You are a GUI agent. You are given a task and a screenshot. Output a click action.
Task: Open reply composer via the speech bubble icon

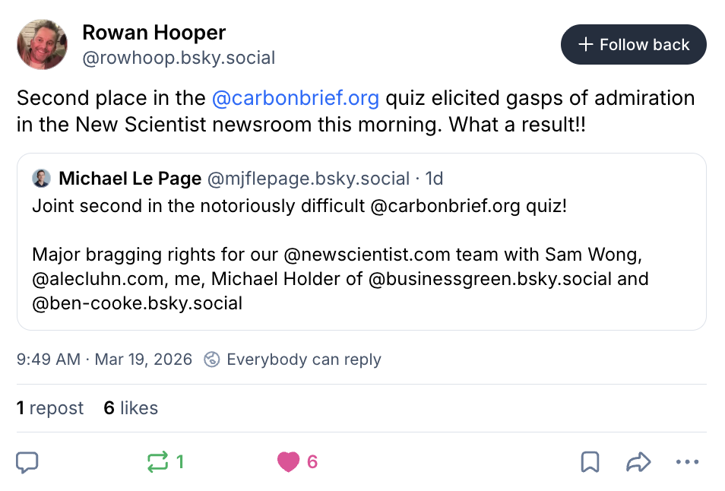click(x=28, y=462)
